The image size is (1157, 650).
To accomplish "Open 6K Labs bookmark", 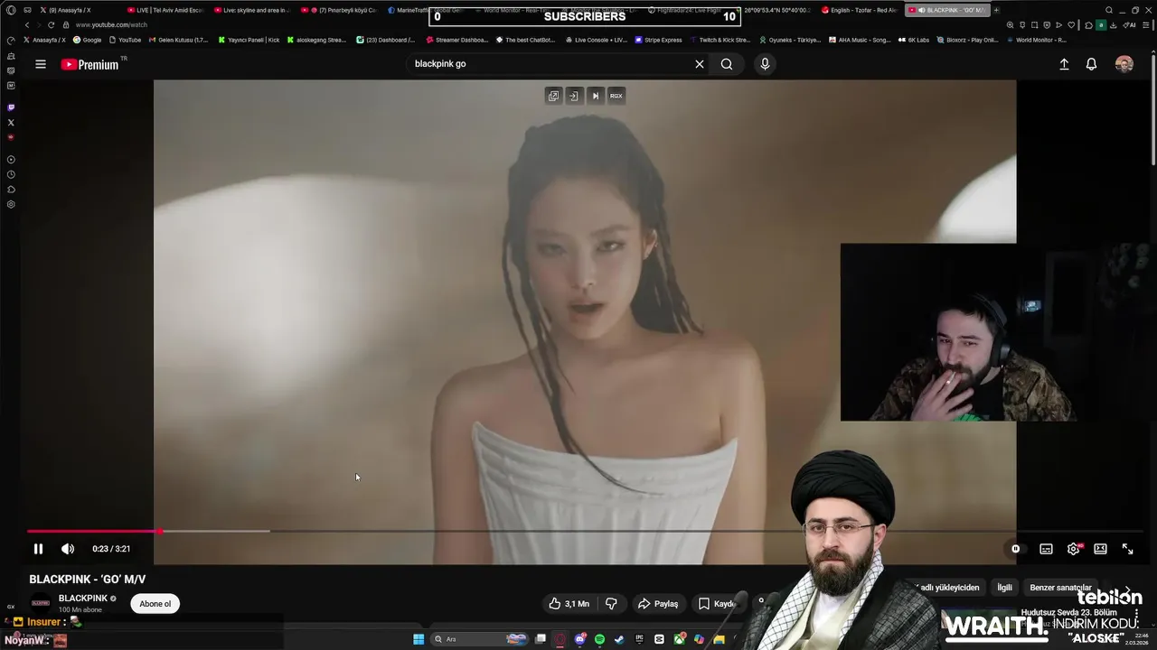I will click(x=914, y=40).
